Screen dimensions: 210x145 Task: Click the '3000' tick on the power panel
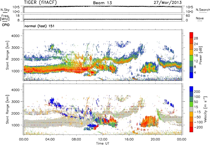[x=15, y=48]
